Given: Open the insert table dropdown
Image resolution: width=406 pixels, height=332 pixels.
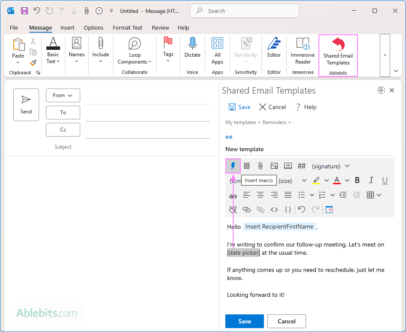Looking at the screenshot, I should pyautogui.click(x=379, y=195).
